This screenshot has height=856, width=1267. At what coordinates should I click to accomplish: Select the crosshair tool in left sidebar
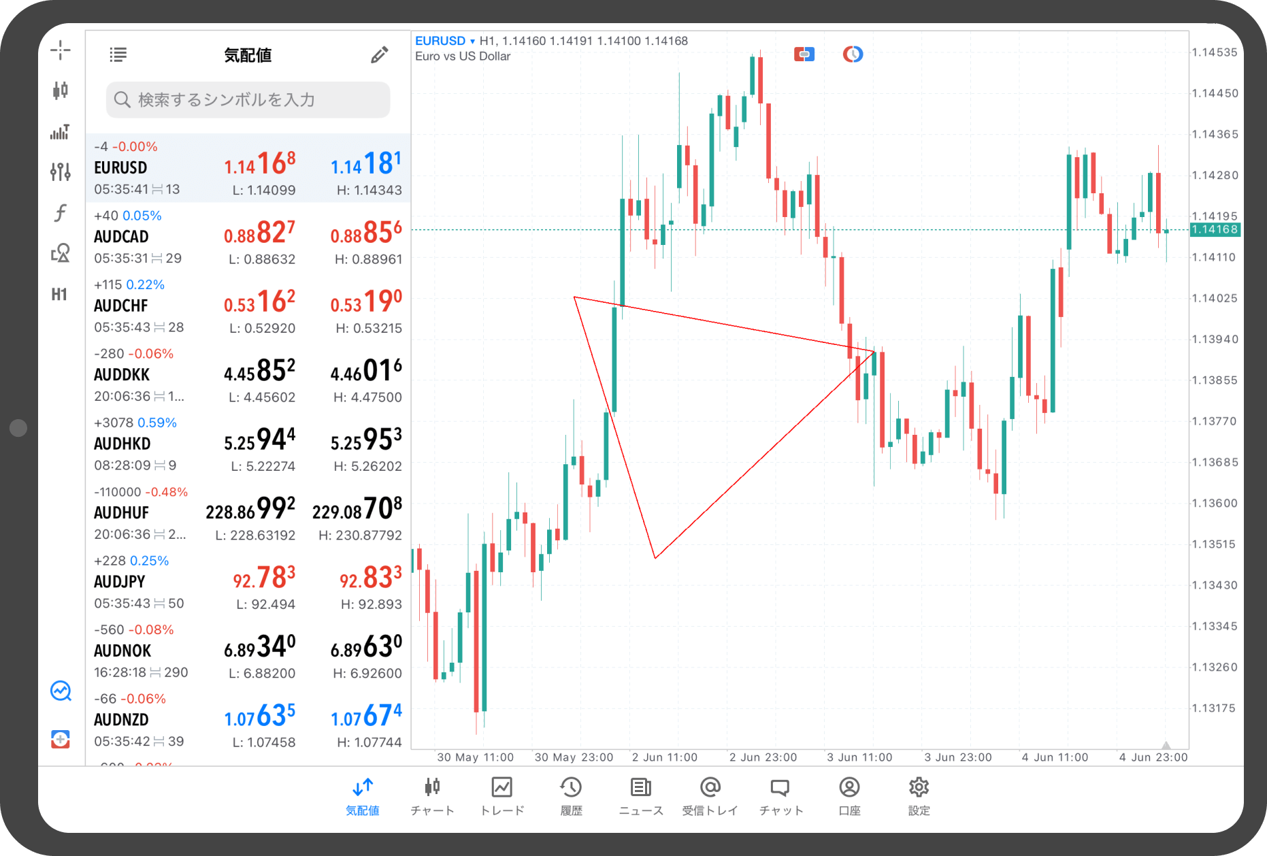pyautogui.click(x=60, y=50)
